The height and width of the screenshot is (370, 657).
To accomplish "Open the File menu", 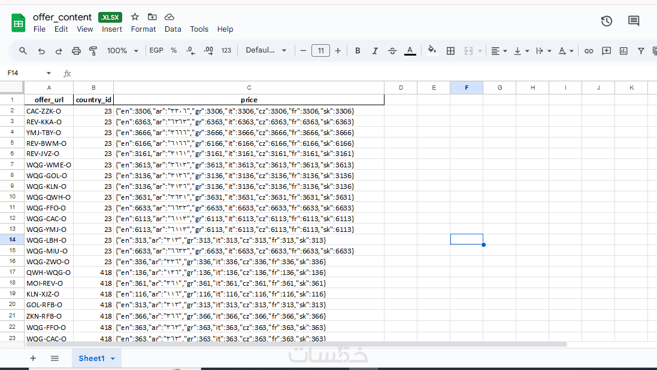I will (x=40, y=29).
